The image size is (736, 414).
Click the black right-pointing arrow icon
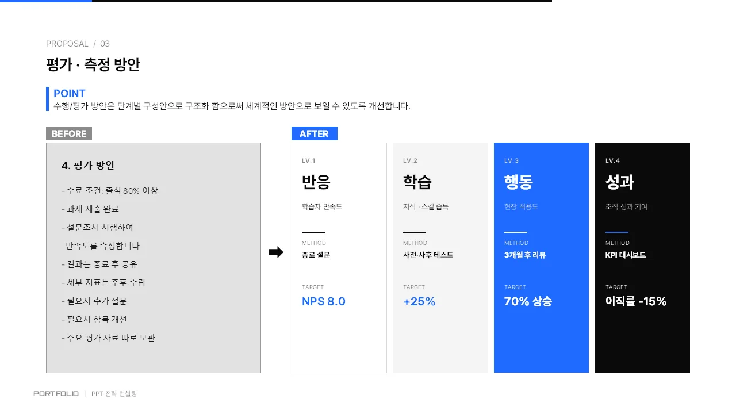pyautogui.click(x=276, y=252)
